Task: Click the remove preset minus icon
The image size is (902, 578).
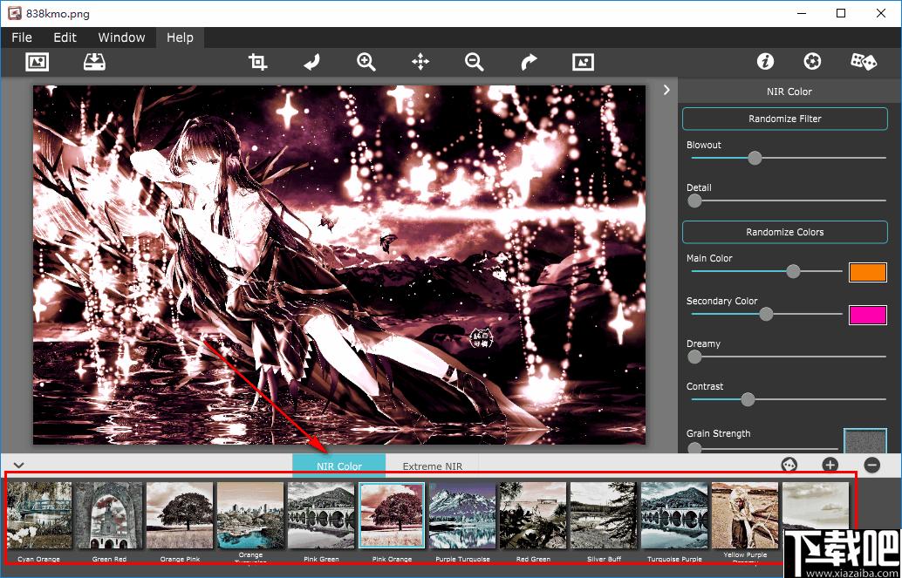Action: point(872,465)
